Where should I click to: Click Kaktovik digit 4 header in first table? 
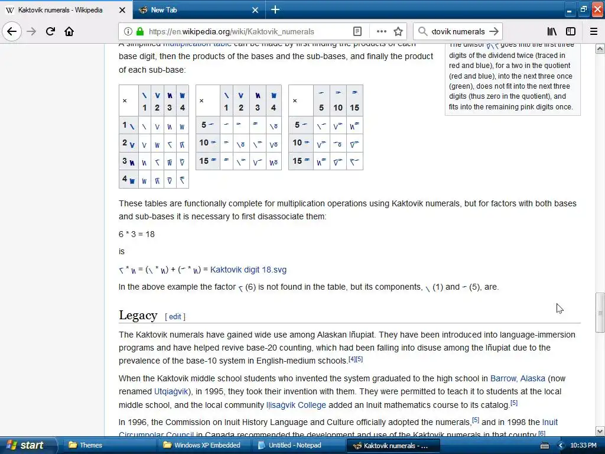pos(183,100)
